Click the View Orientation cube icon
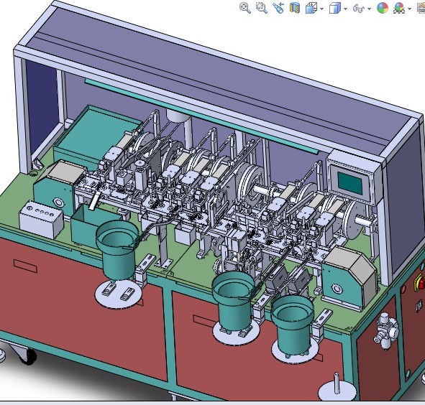 click(x=311, y=8)
